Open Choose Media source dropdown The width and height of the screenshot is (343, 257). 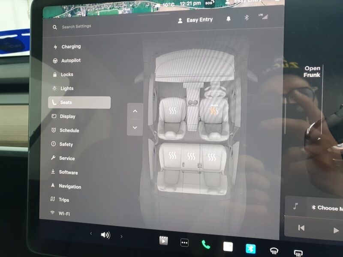(x=328, y=207)
